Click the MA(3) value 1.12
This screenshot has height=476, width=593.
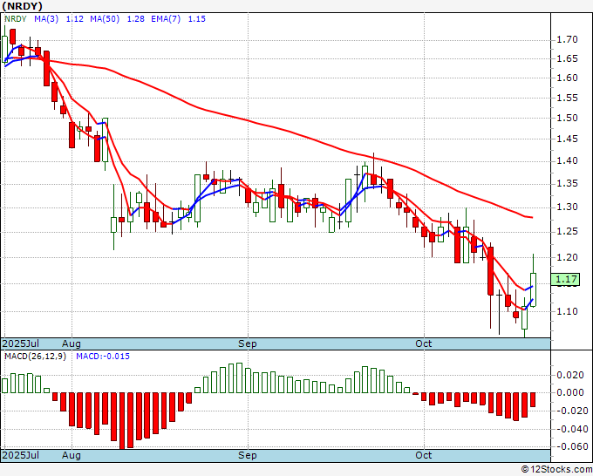pos(74,19)
